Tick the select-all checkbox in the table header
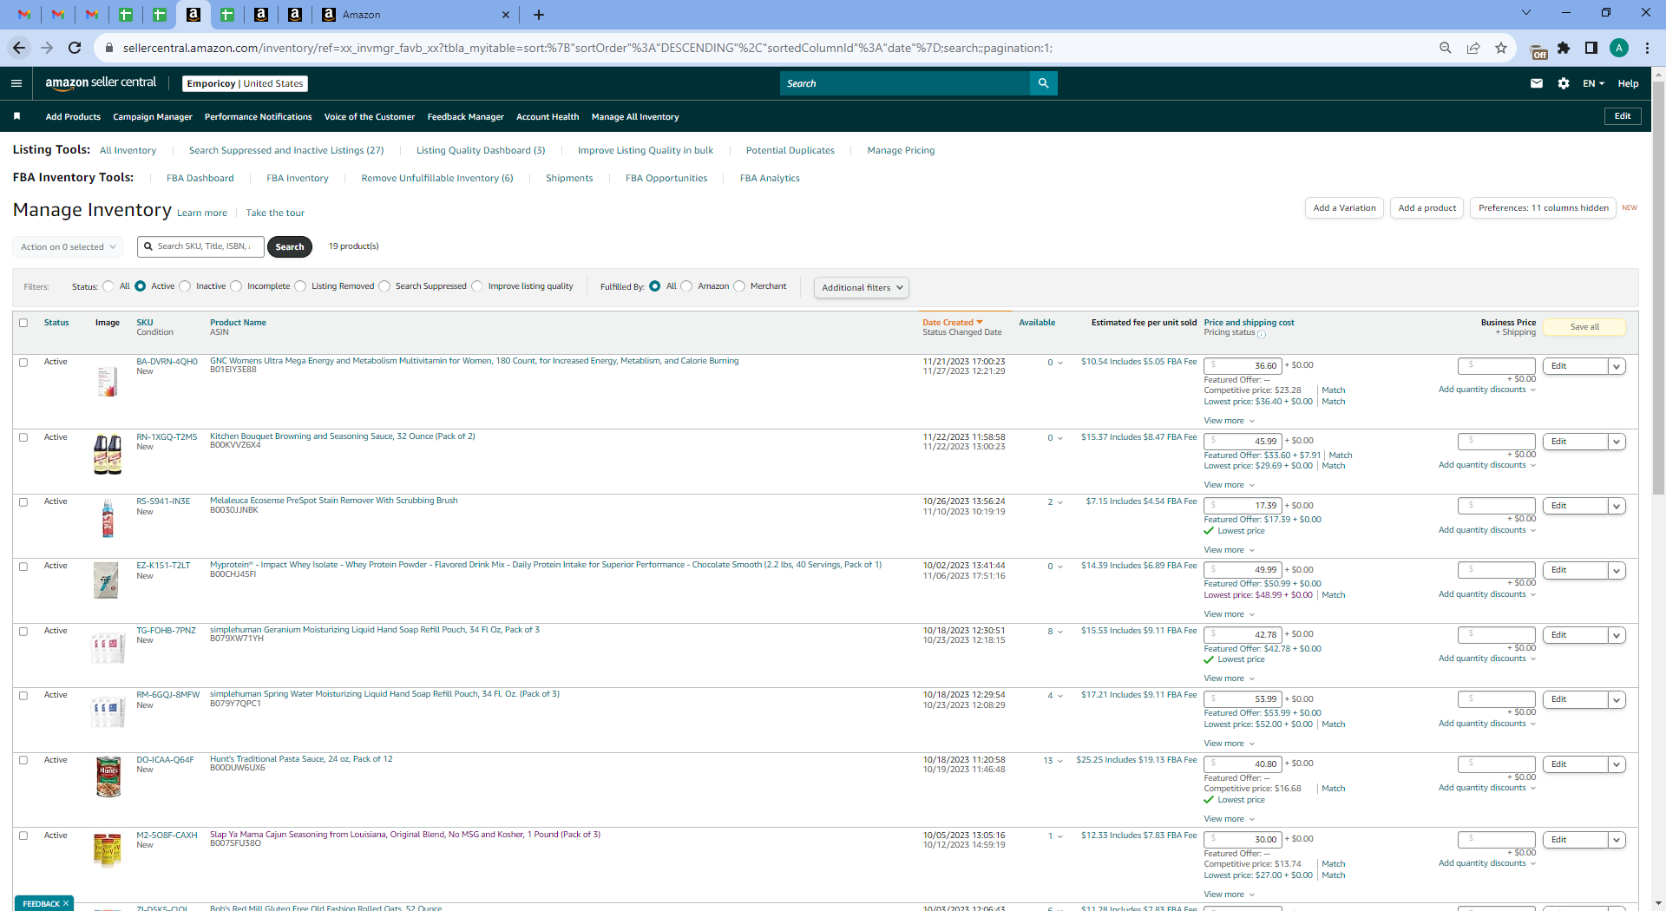Screen dimensions: 1666x911 click(23, 323)
